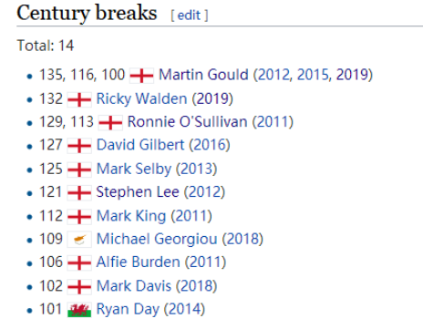This screenshot has height=329, width=423.
Task: Edit the Century breaks section
Action: pyautogui.click(x=189, y=15)
